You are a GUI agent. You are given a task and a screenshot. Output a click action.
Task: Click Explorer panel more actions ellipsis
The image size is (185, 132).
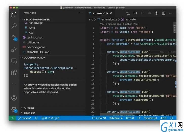click(x=80, y=13)
